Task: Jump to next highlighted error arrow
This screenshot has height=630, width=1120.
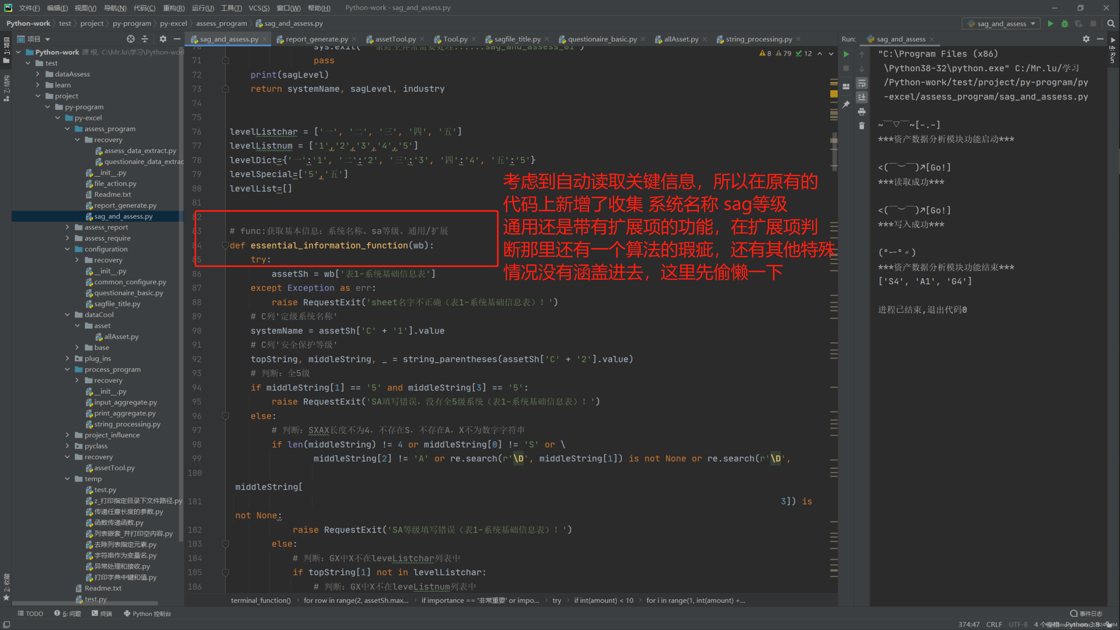Action: coord(831,54)
